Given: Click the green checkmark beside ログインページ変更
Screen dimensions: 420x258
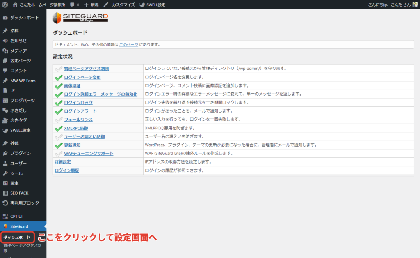Looking at the screenshot, I should 58,78.
